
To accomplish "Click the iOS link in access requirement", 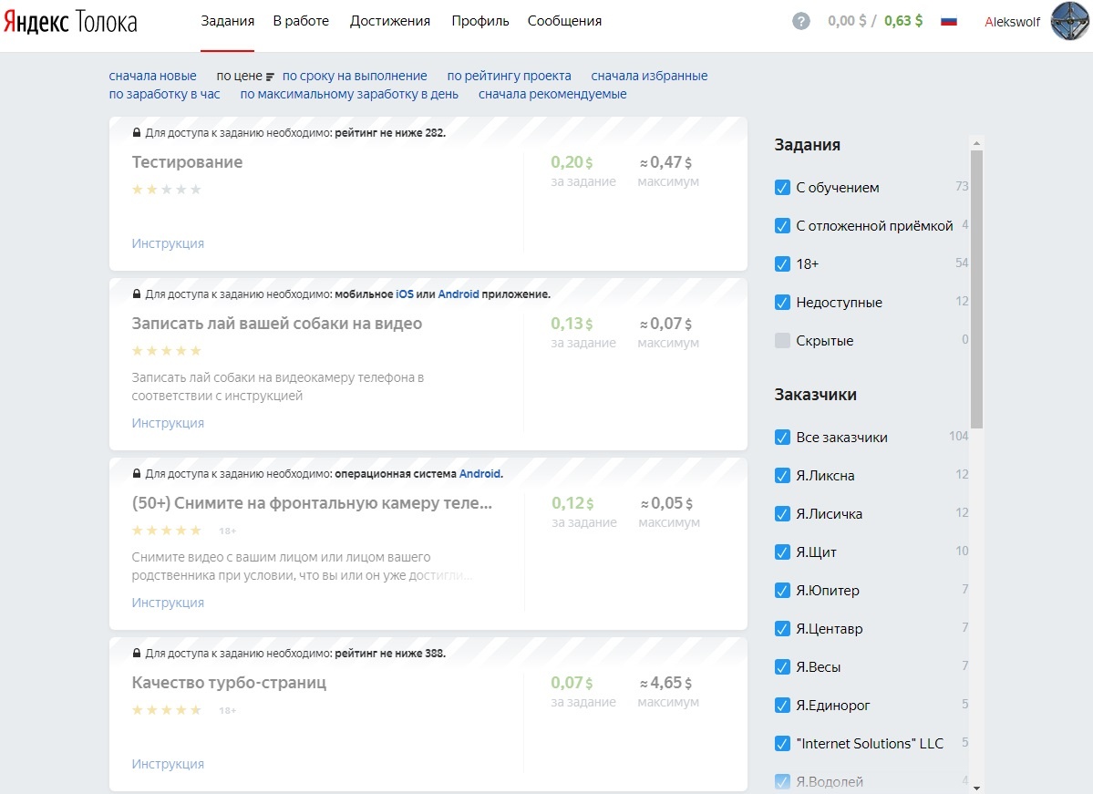I will tap(405, 294).
